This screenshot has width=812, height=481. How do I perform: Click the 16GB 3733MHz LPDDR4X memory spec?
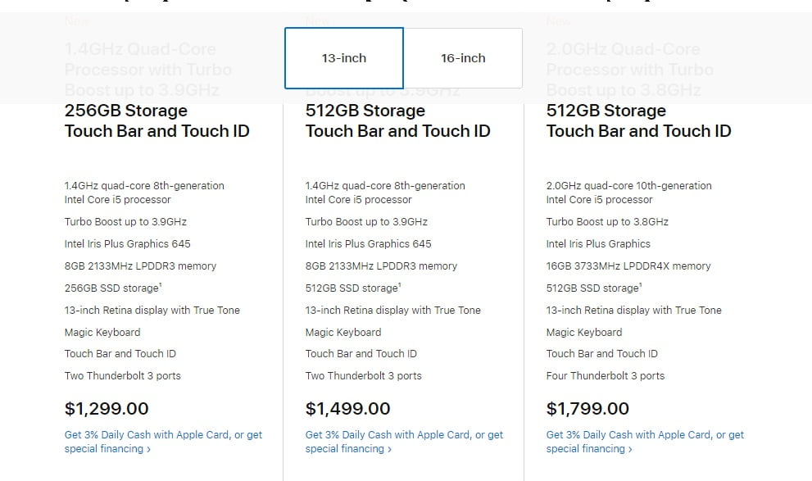pos(628,266)
